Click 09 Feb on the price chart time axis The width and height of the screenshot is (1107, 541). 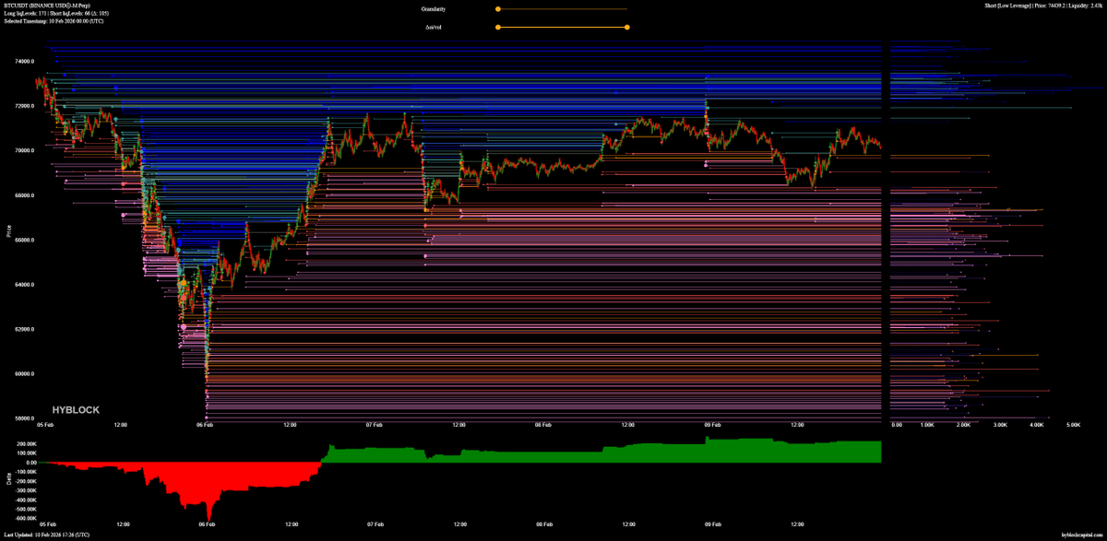pos(712,426)
